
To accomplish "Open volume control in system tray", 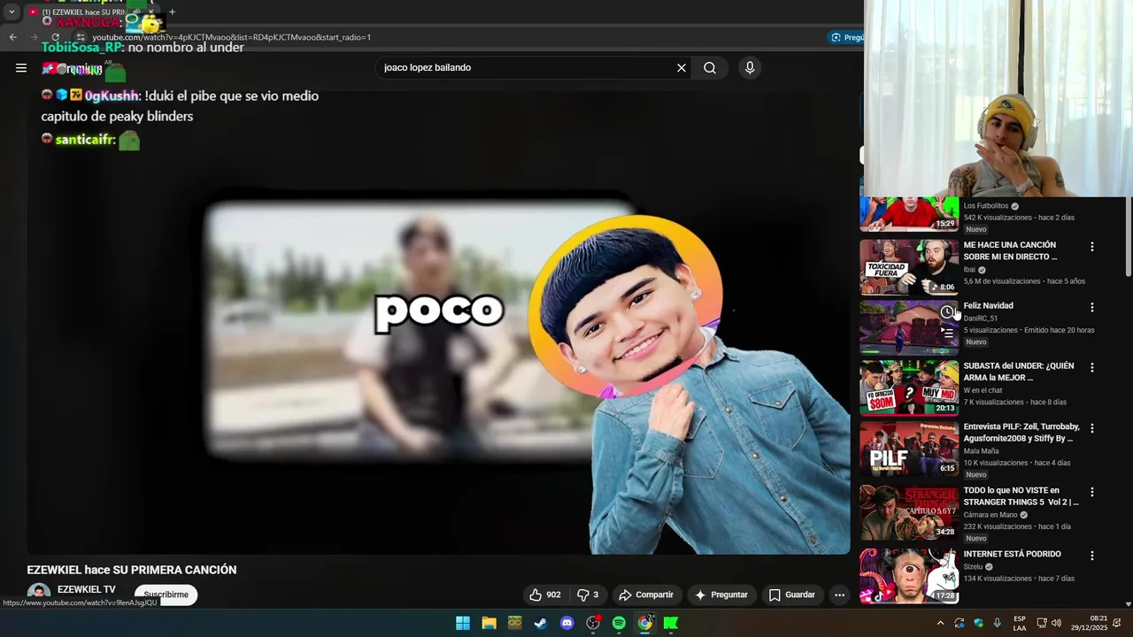I will 1056,623.
